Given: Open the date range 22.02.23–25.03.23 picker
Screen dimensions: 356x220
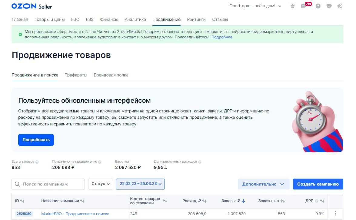Looking at the screenshot, I should (x=140, y=184).
